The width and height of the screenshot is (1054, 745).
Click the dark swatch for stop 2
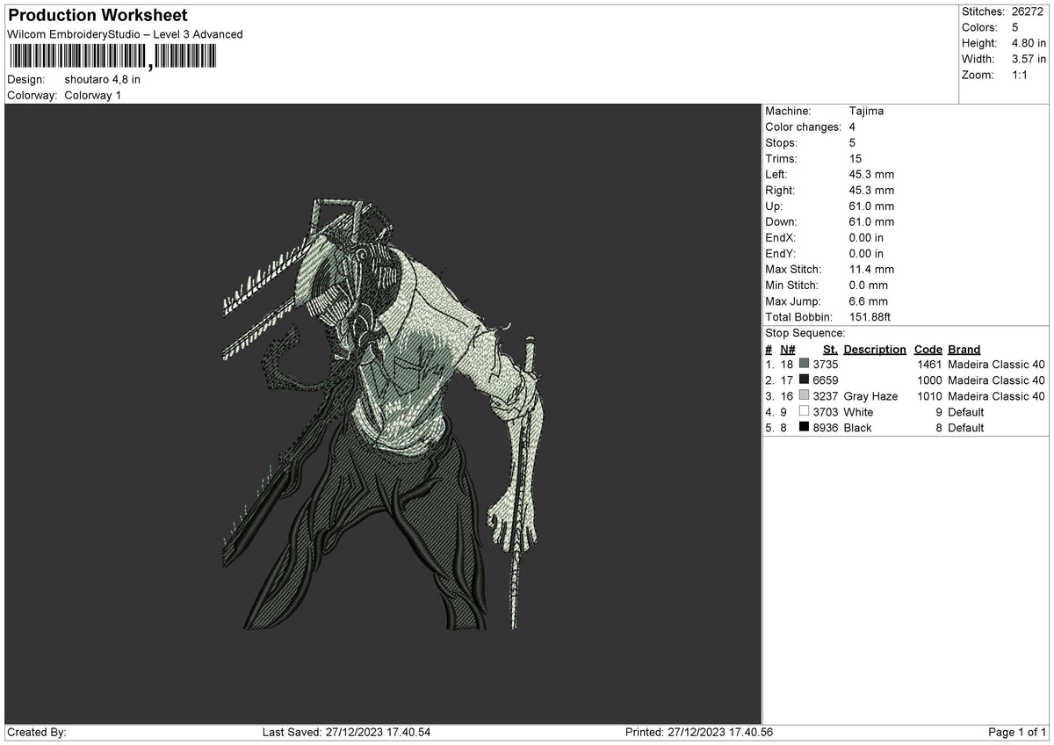804,380
